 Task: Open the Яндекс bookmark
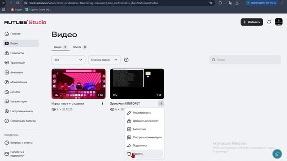point(17,10)
